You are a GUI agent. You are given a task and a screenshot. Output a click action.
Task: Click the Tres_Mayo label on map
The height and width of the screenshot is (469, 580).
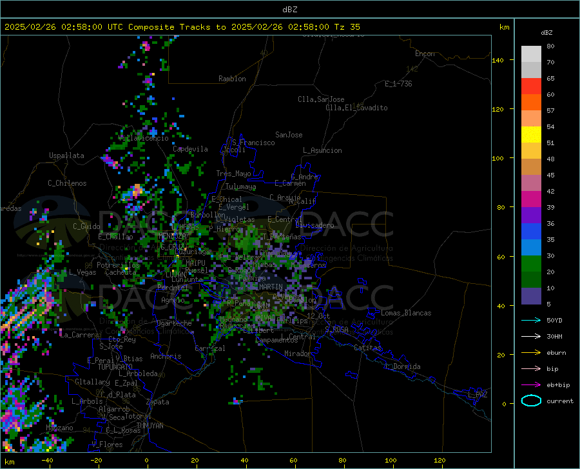click(x=233, y=174)
